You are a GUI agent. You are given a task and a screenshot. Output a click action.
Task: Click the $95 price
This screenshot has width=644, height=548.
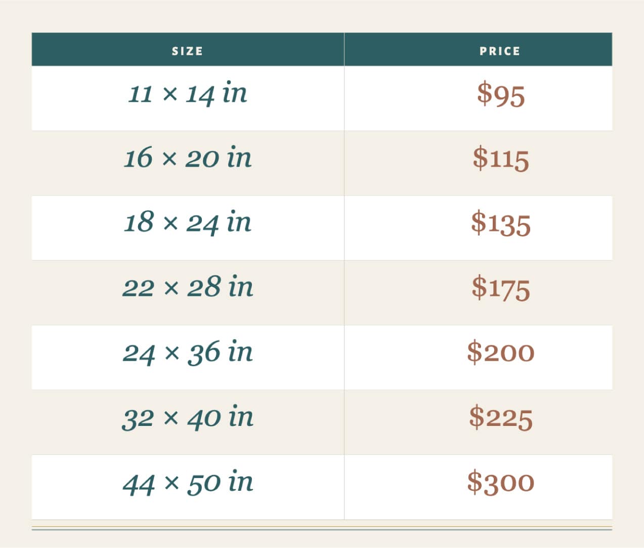point(501,95)
